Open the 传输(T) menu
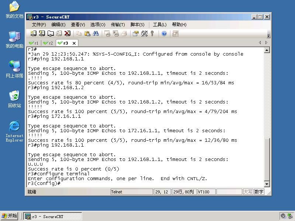295x221 pixels. (118, 25)
